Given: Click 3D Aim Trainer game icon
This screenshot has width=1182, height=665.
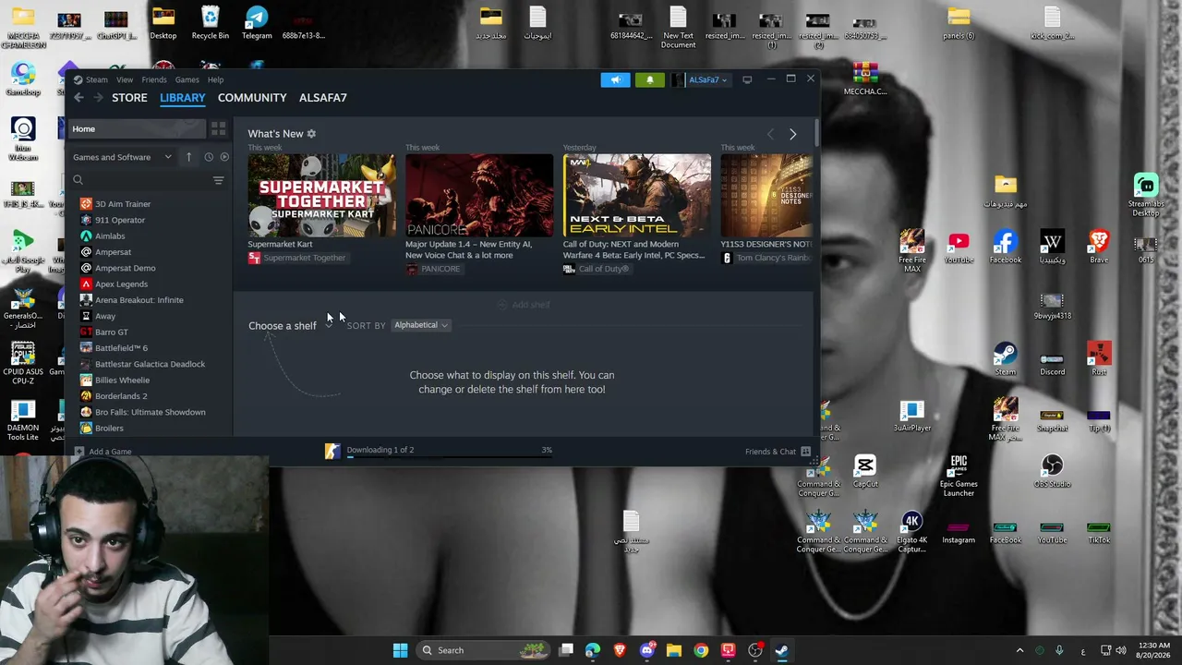Looking at the screenshot, I should point(86,204).
